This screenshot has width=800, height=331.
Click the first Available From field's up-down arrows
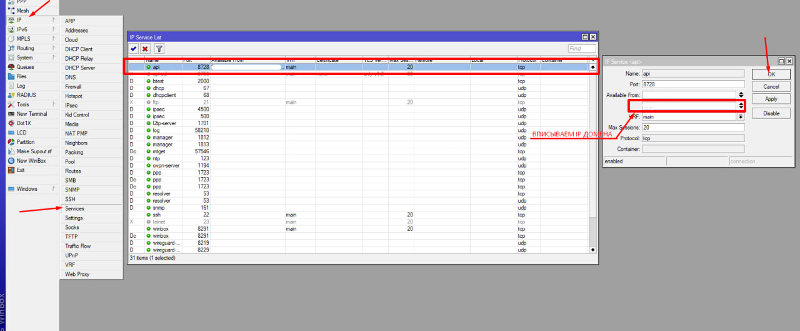(741, 95)
